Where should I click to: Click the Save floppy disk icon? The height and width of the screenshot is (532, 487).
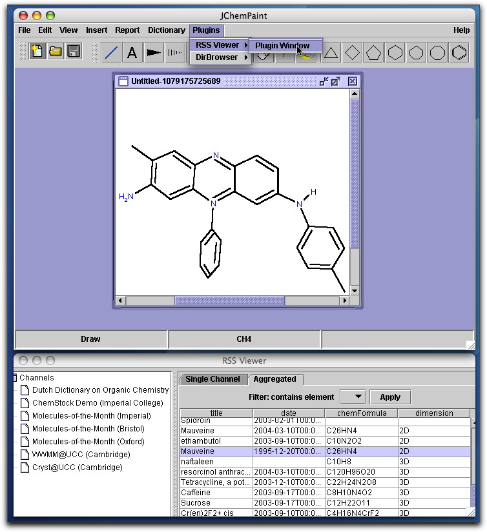74,52
